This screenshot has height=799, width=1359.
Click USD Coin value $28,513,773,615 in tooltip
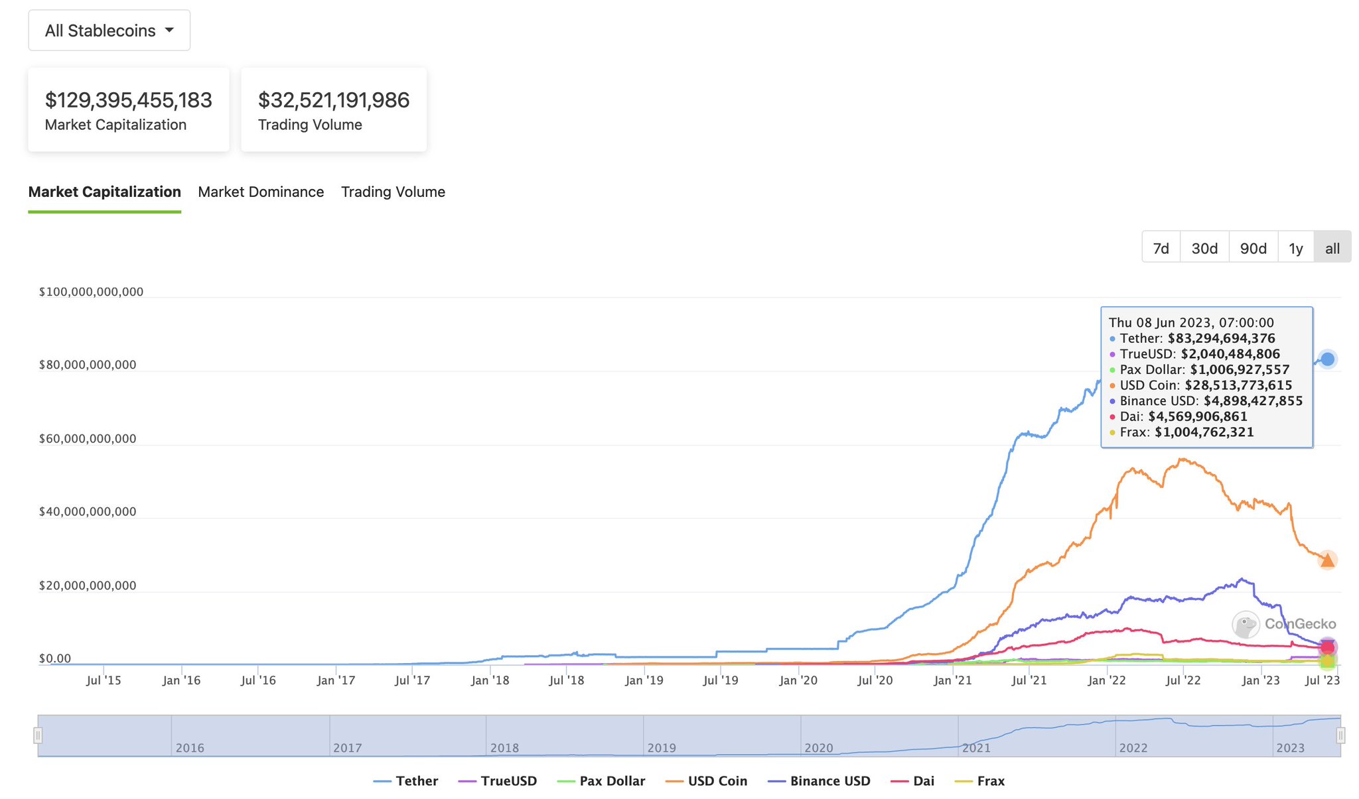coord(1238,385)
